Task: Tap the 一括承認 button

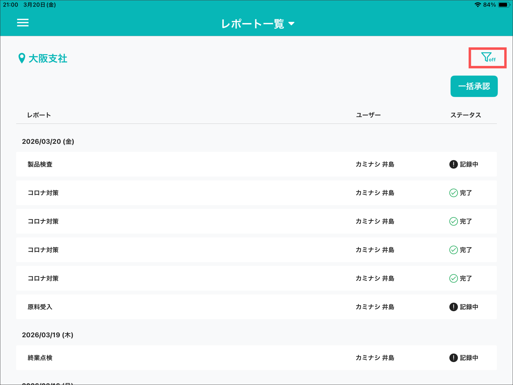Action: [x=474, y=86]
